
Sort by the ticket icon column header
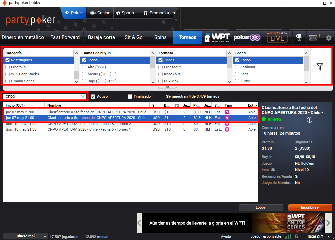177,105
